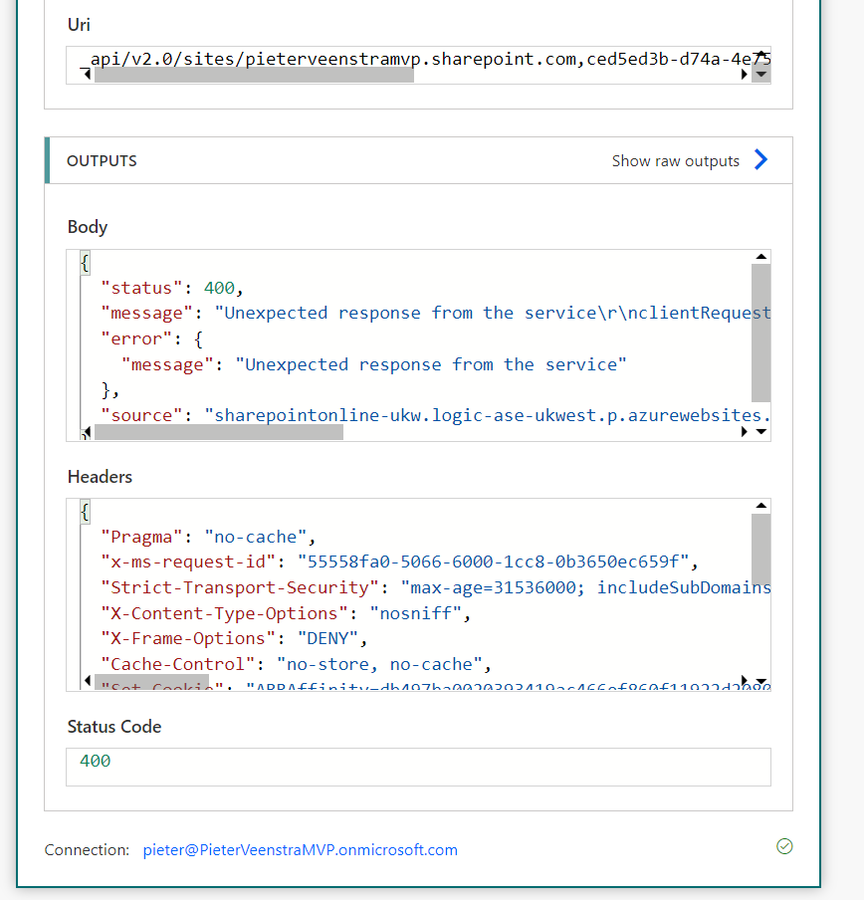
Task: Click Uri field horizontal scrollbar thumb
Action: [x=254, y=76]
